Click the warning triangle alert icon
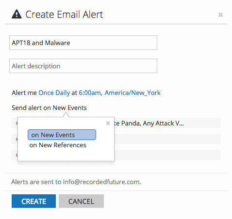The width and height of the screenshot is (232, 219). click(x=17, y=14)
